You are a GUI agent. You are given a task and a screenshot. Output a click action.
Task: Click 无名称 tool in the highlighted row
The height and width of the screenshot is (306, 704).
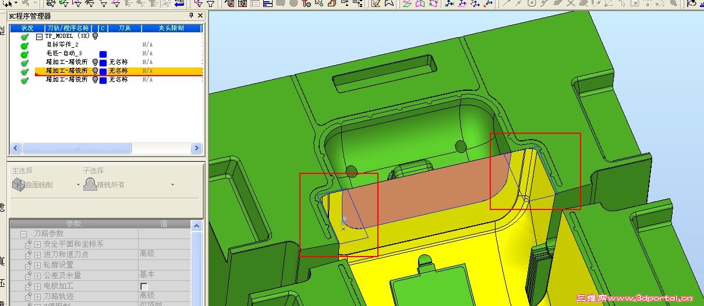pyautogui.click(x=118, y=71)
